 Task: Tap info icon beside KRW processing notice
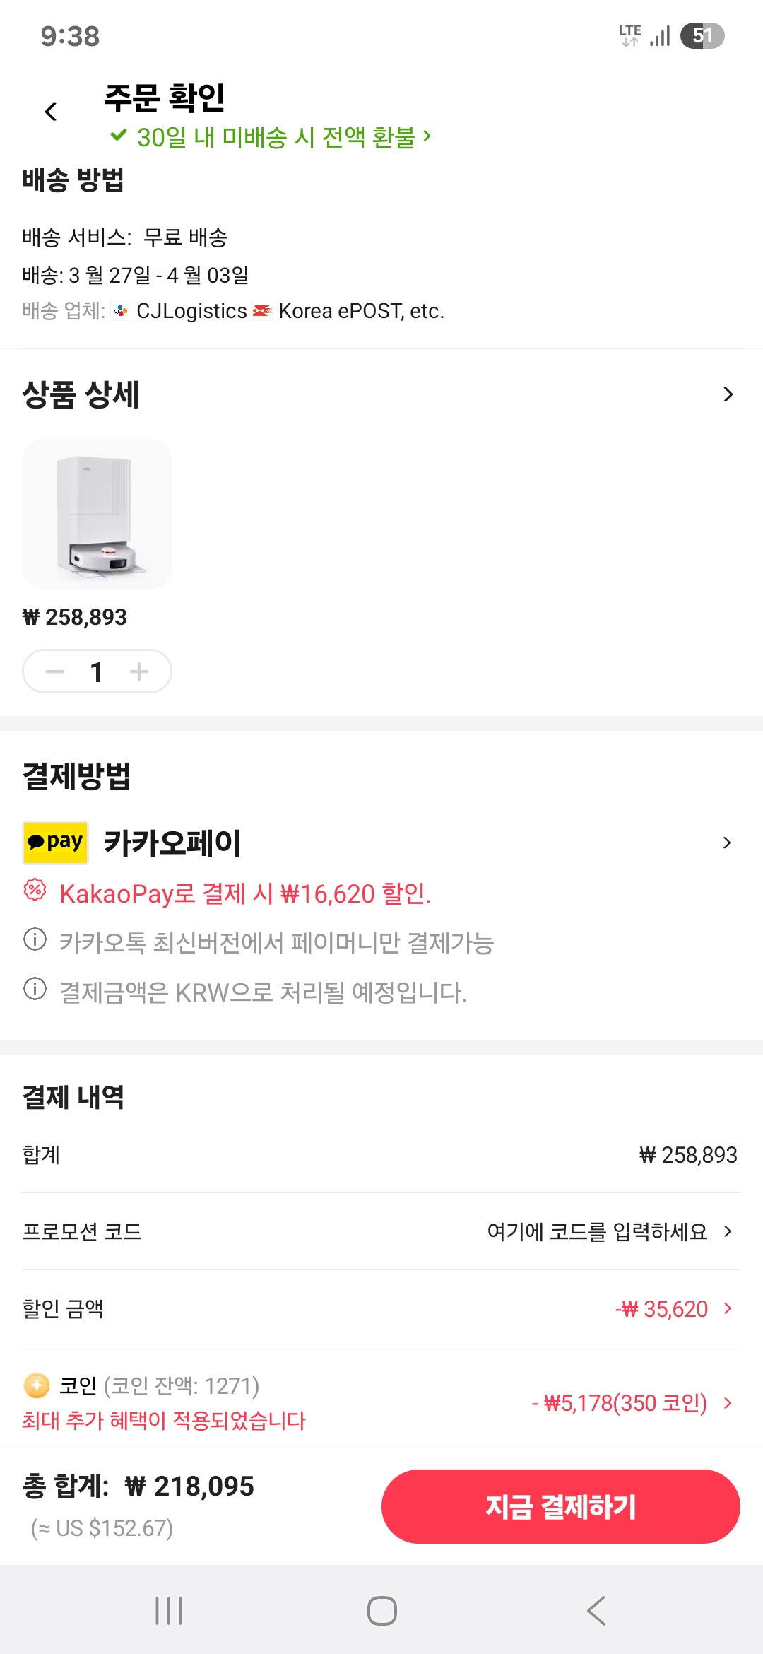click(35, 989)
